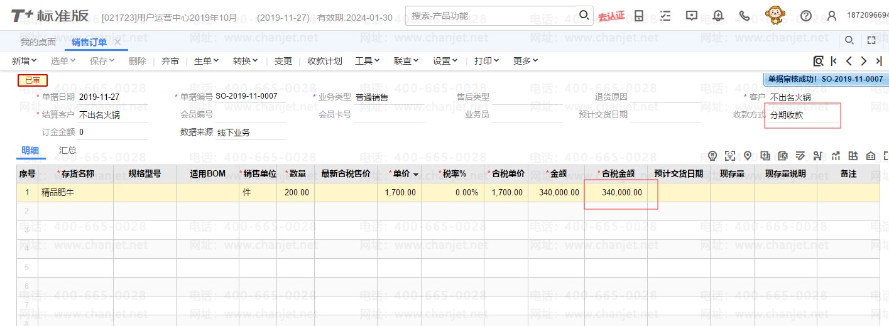This screenshot has height=326, width=889.
Task: Go to previous record arrow
Action: (849, 61)
